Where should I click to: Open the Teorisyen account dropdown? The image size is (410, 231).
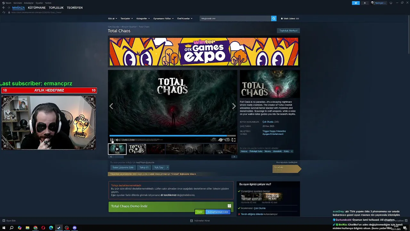click(x=379, y=3)
